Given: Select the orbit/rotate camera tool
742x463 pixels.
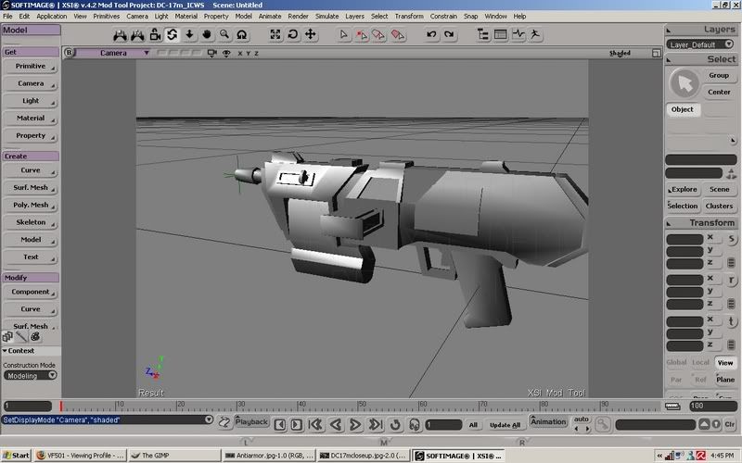Looking at the screenshot, I should point(173,34).
